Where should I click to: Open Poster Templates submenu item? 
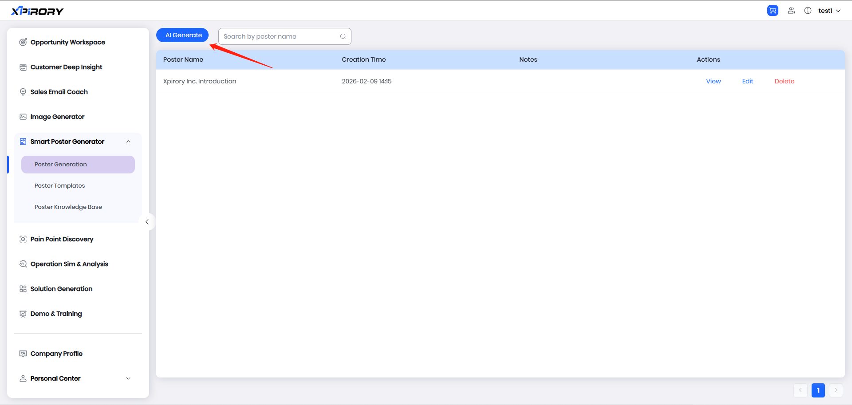pyautogui.click(x=60, y=186)
